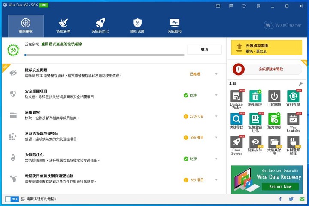Open the skin shirt icon in title bar
This screenshot has width=309, height=206.
(x=244, y=6)
